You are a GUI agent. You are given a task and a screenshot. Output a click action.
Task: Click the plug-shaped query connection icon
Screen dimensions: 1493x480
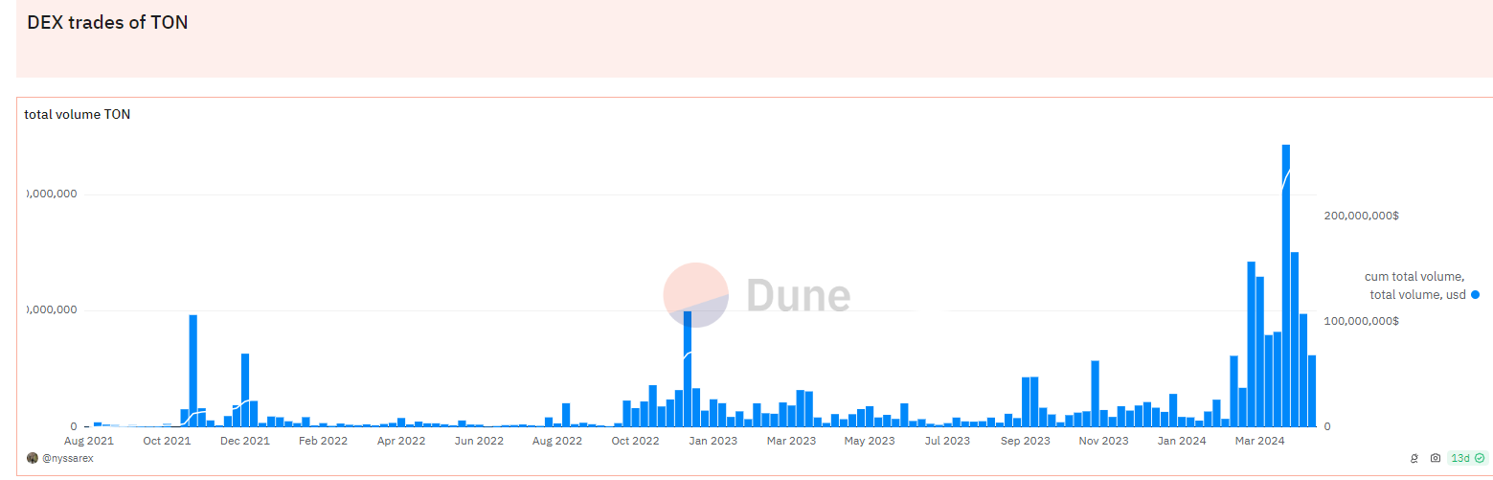[x=1414, y=459]
